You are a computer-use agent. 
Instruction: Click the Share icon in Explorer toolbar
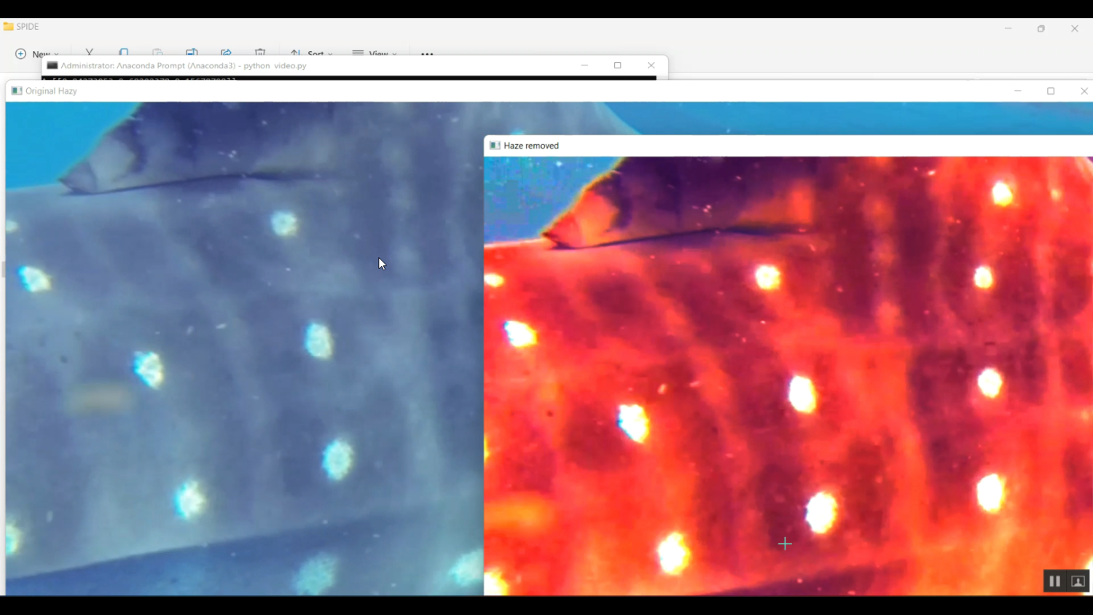tap(226, 52)
